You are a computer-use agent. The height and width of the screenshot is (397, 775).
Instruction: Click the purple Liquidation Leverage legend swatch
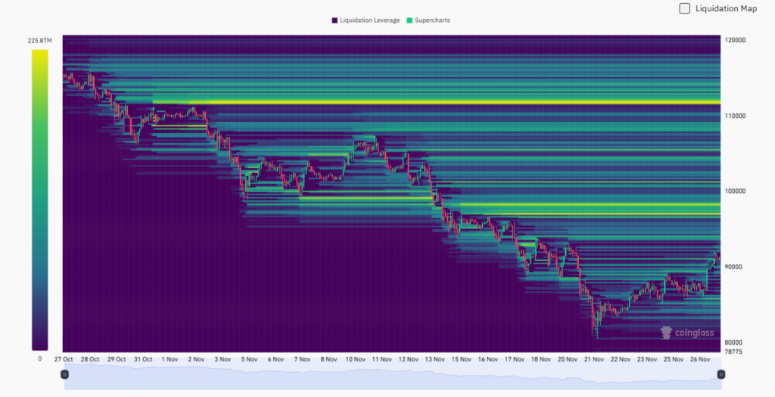coord(335,20)
